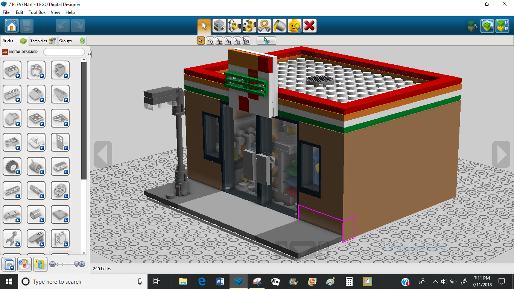Collapse the brick palette using the side arrows

89,54
